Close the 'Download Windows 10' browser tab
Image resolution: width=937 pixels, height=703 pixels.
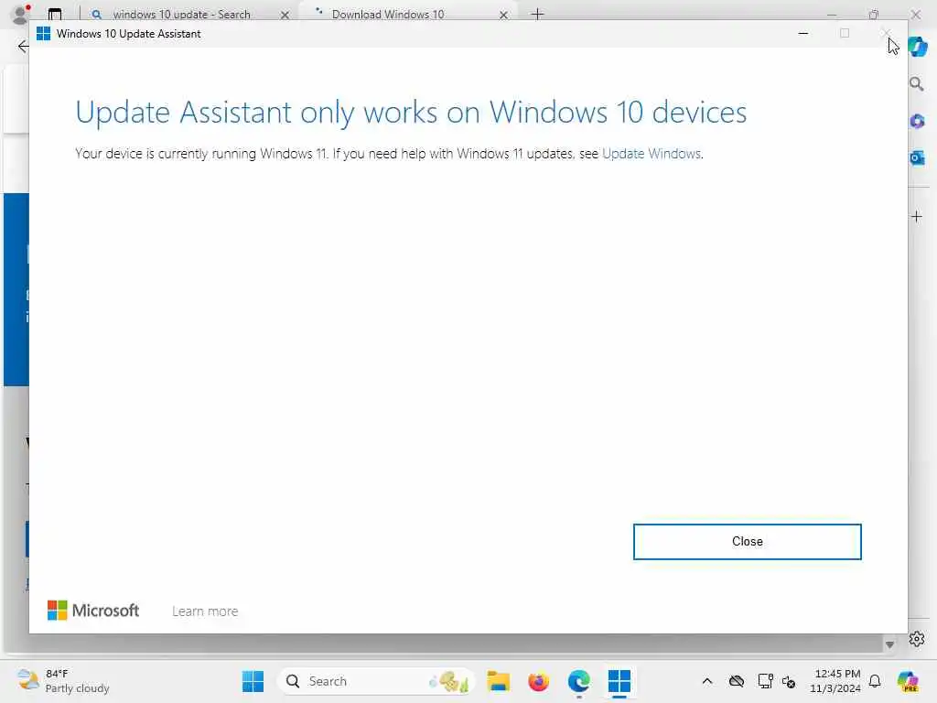504,15
